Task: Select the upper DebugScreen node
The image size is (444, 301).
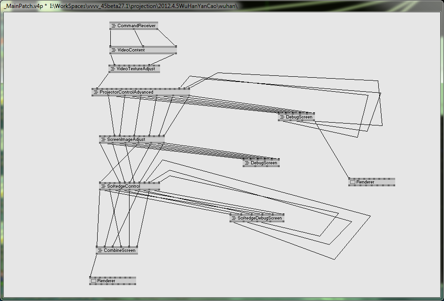Action: (296, 117)
